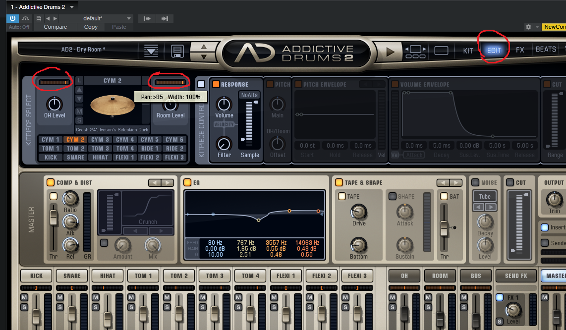Mute the CYM 2 kitpiece with M button
This screenshot has width=566, height=330.
pyautogui.click(x=79, y=111)
